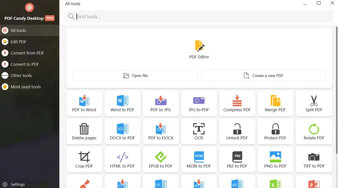Click the vertical scrollbar of the tools list

336,90
